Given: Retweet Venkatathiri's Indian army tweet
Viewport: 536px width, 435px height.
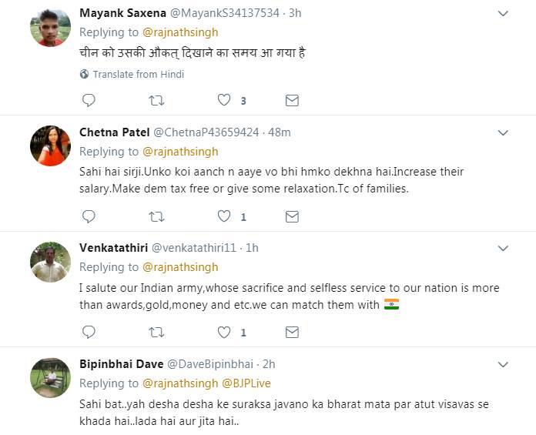Looking at the screenshot, I should [156, 333].
